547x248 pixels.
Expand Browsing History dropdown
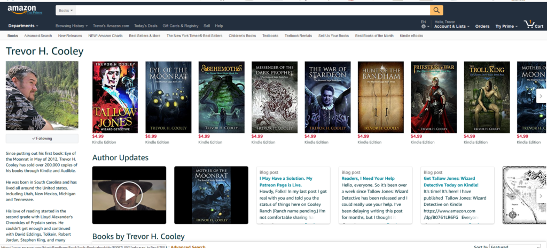(72, 26)
